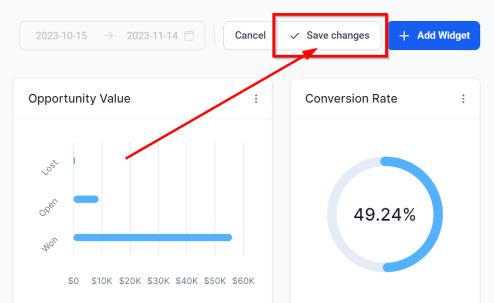Click the calendar icon in date range
Screen dimensions: 494x303
190,36
